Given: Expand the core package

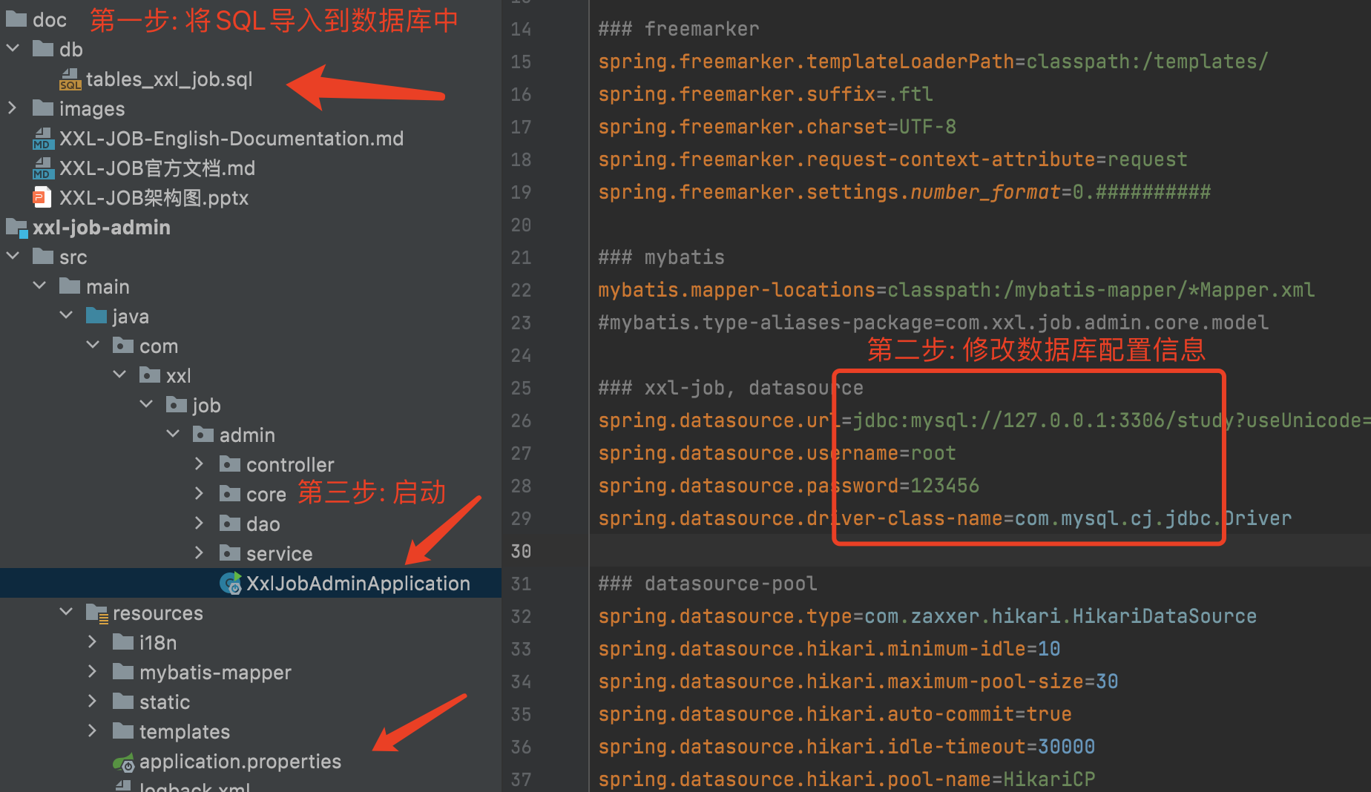Looking at the screenshot, I should point(199,494).
